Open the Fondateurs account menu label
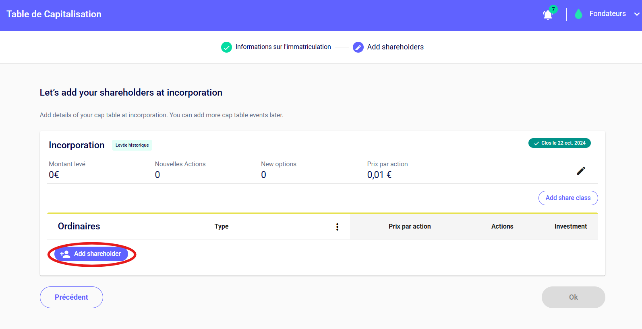The width and height of the screenshot is (642, 329). (x=607, y=14)
